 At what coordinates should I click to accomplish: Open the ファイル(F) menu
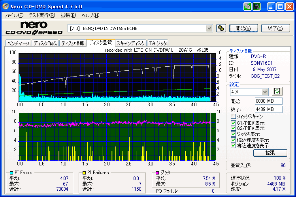tap(13, 15)
